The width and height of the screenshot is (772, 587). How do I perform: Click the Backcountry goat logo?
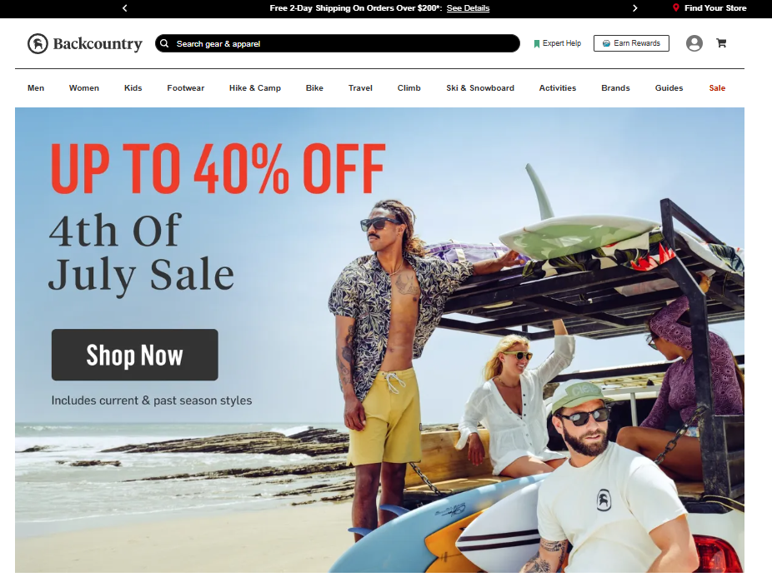tap(38, 44)
